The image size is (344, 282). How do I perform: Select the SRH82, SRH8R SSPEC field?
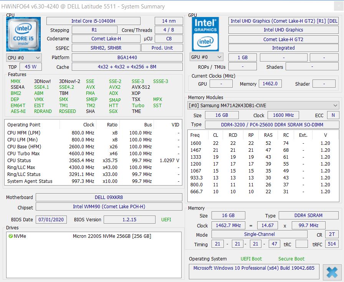click(106, 48)
